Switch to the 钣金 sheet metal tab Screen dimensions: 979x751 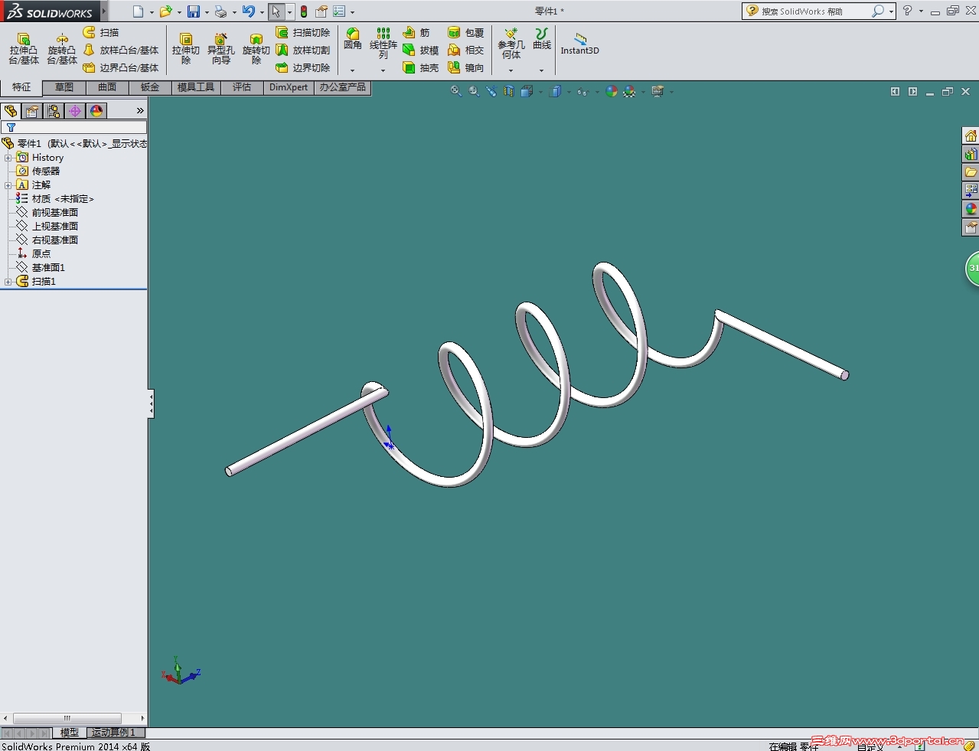150,87
